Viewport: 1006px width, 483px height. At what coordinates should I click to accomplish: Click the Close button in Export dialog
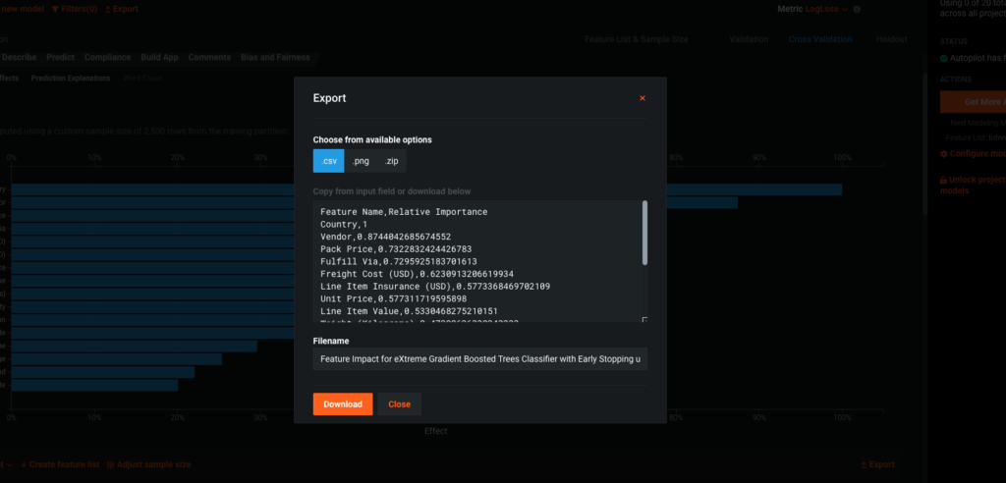(399, 404)
